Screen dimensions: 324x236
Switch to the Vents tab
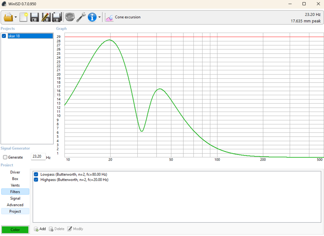pos(15,185)
